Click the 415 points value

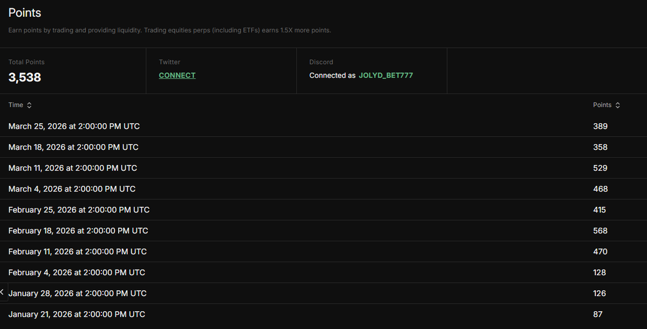pos(600,209)
